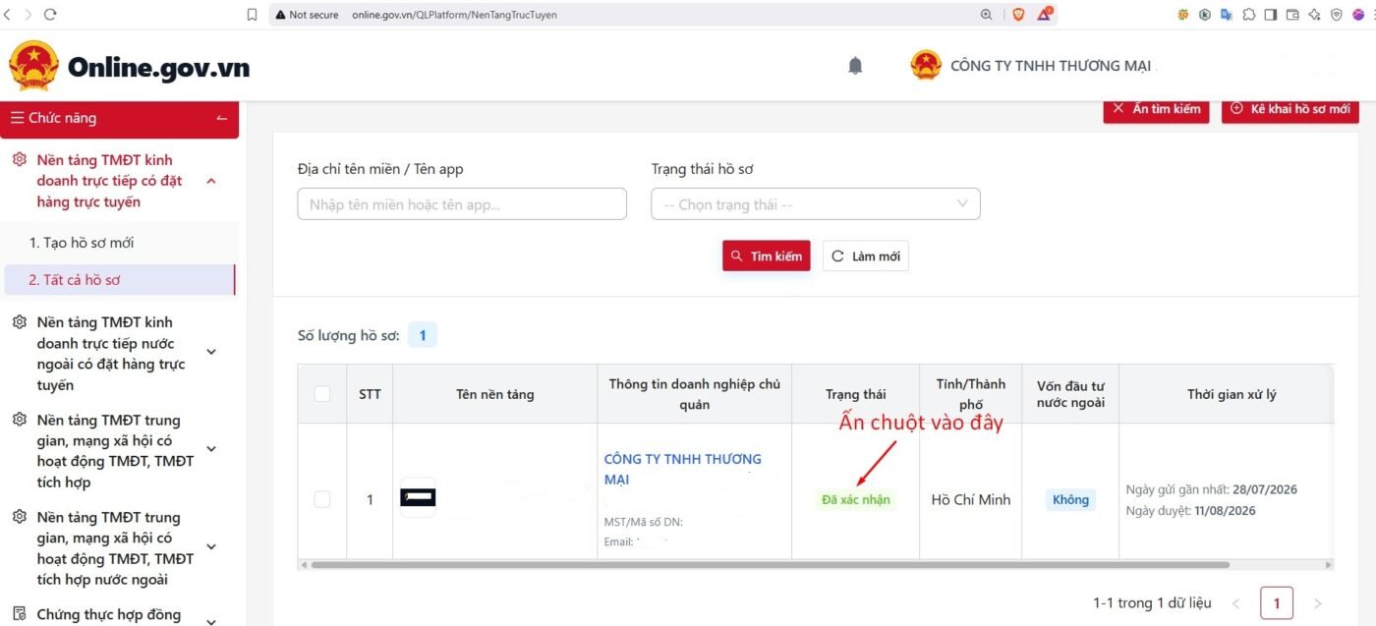
Task: Click the browser forward arrow
Action: (28, 15)
